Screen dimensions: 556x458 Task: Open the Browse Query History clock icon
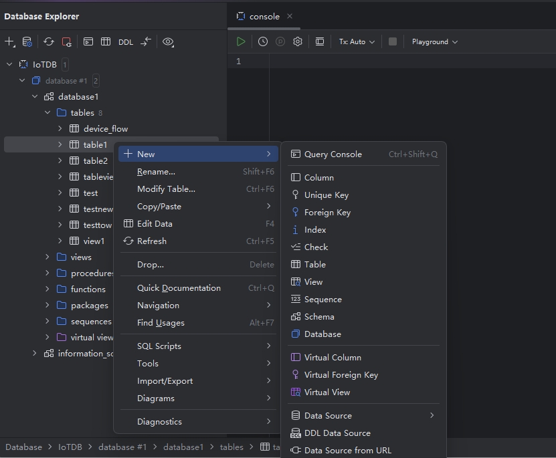263,41
